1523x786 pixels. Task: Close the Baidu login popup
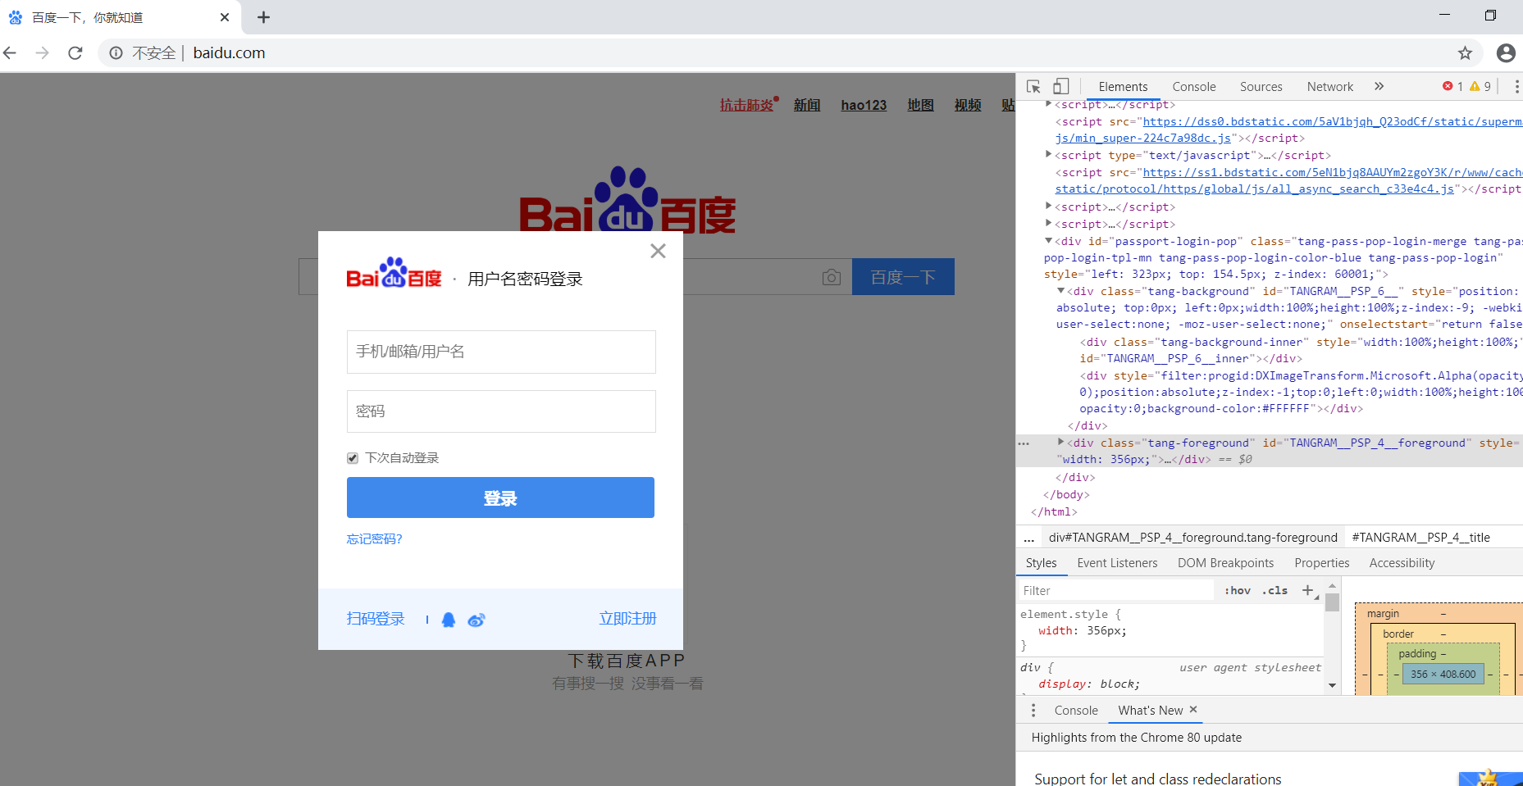(x=658, y=251)
